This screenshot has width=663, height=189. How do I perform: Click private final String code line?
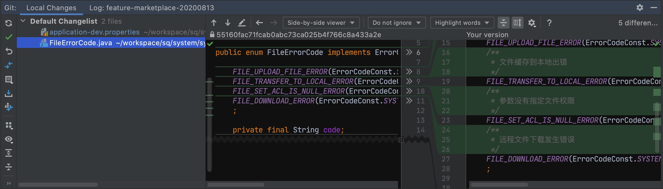[288, 130]
